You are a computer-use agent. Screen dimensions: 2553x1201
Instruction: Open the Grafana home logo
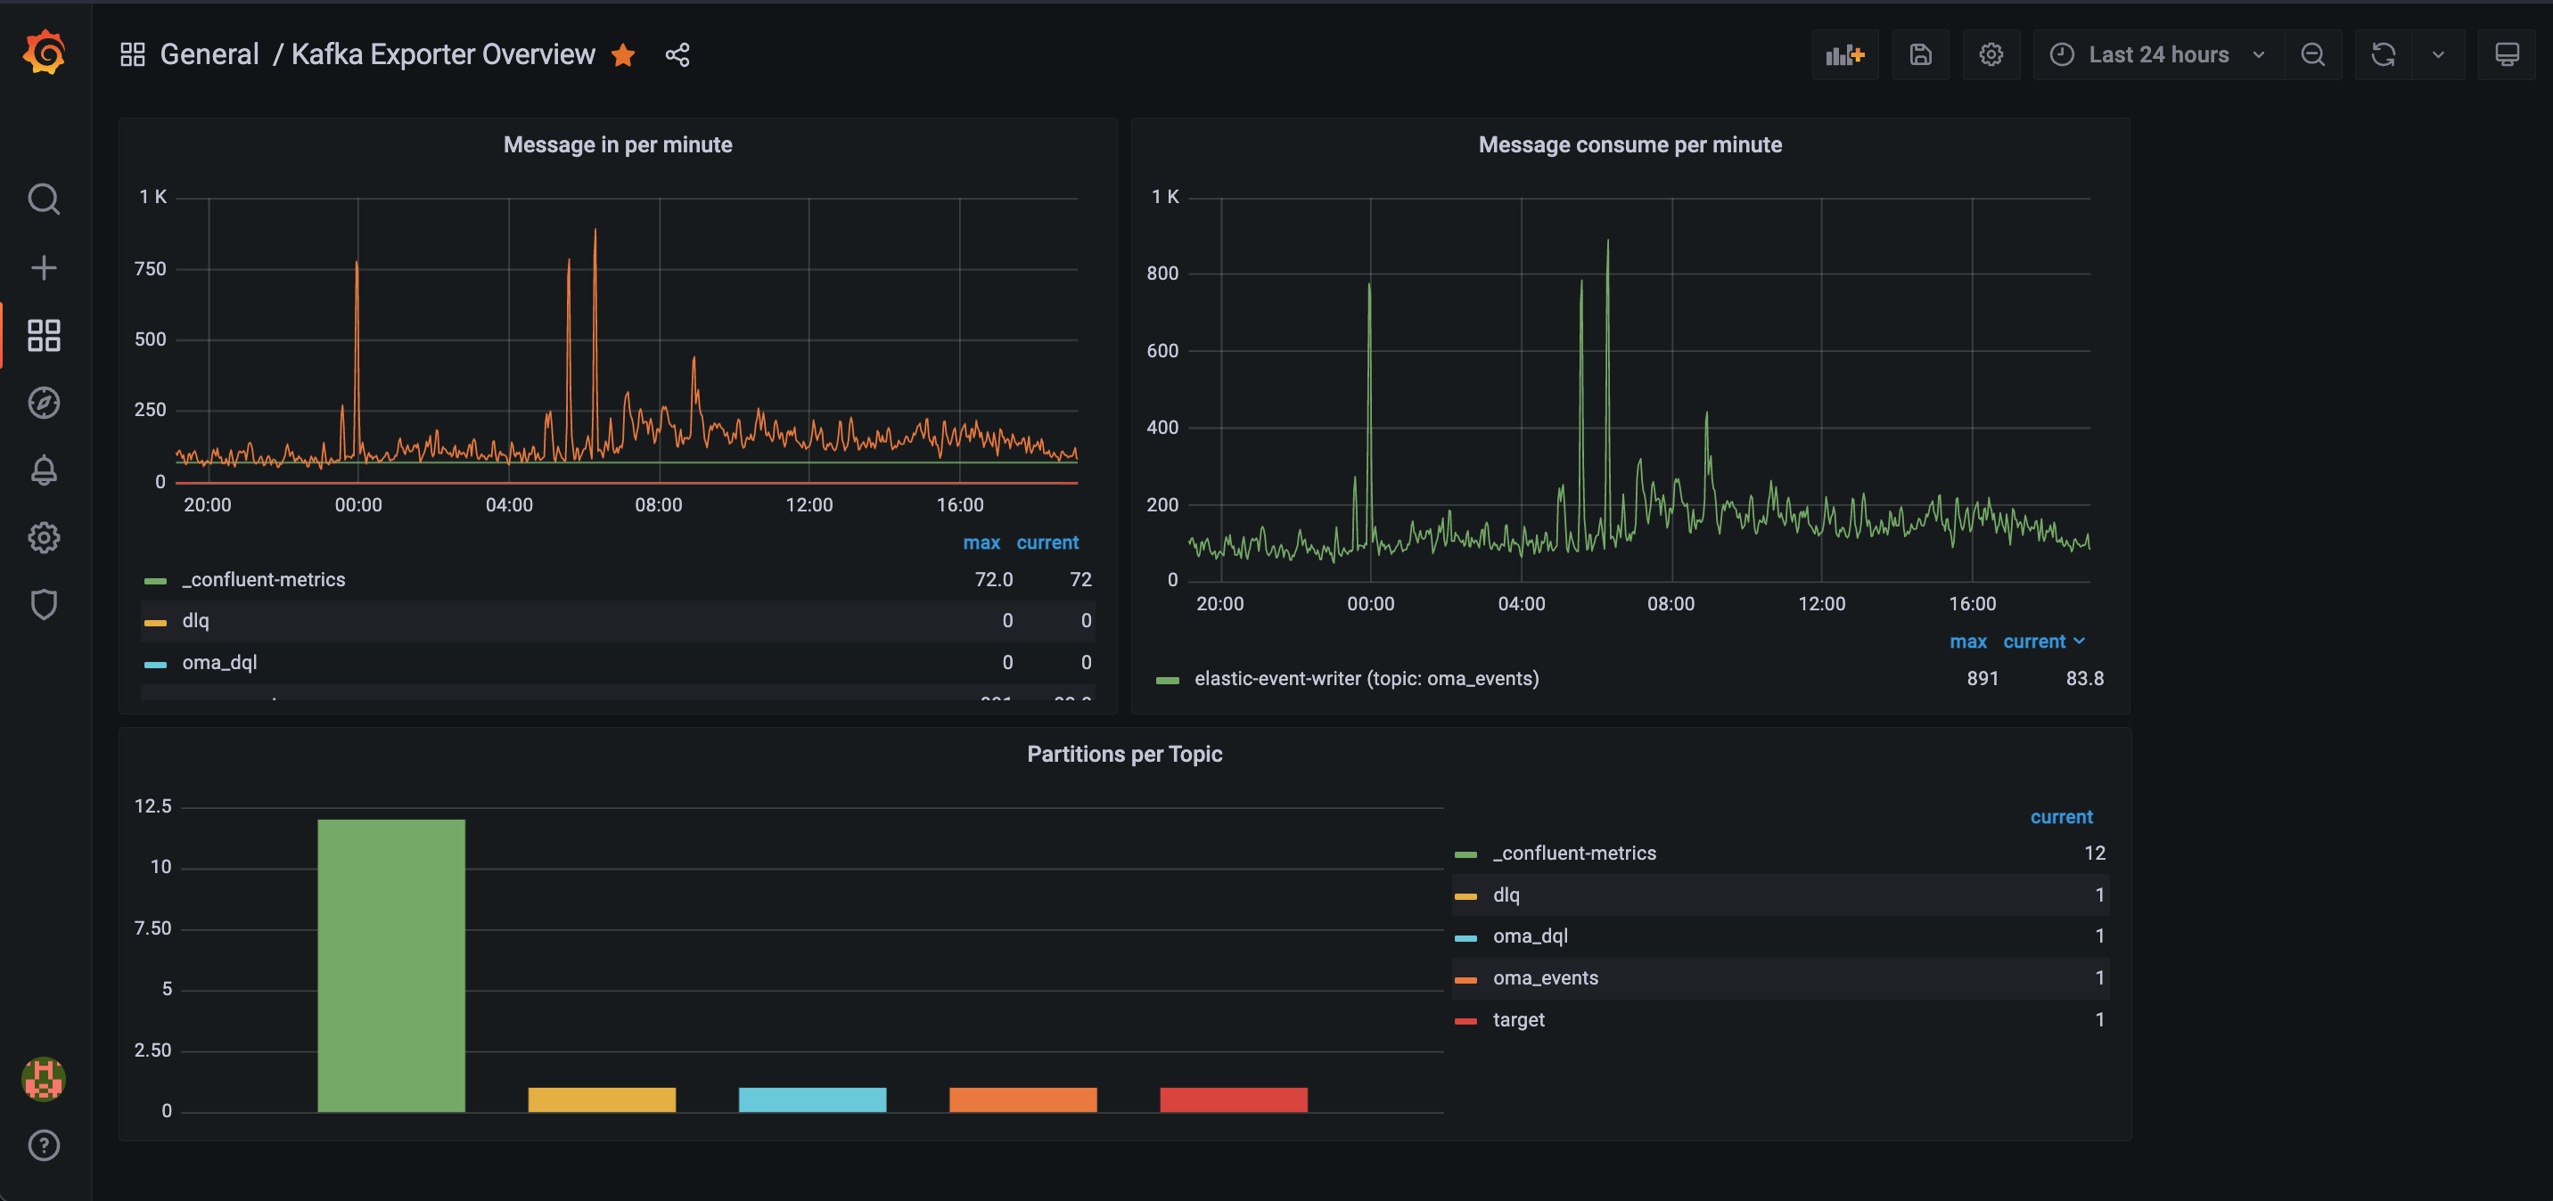(x=44, y=53)
